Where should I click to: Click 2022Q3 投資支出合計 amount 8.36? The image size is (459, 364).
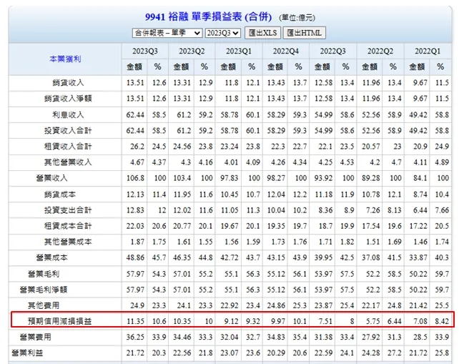325,210
